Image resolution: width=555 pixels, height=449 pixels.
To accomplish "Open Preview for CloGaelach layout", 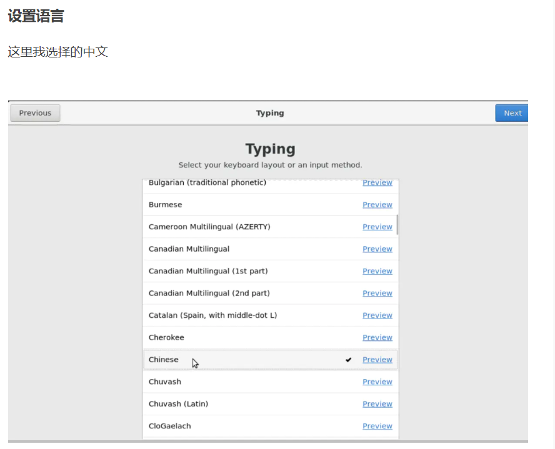I will [x=377, y=426].
